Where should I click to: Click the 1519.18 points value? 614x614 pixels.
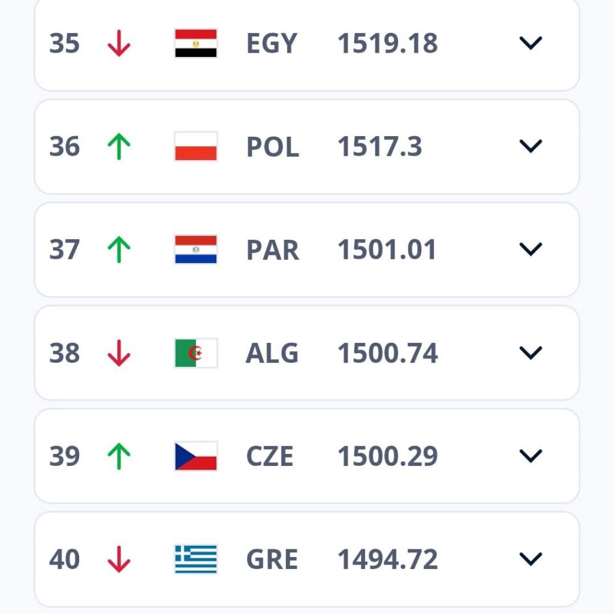click(387, 44)
